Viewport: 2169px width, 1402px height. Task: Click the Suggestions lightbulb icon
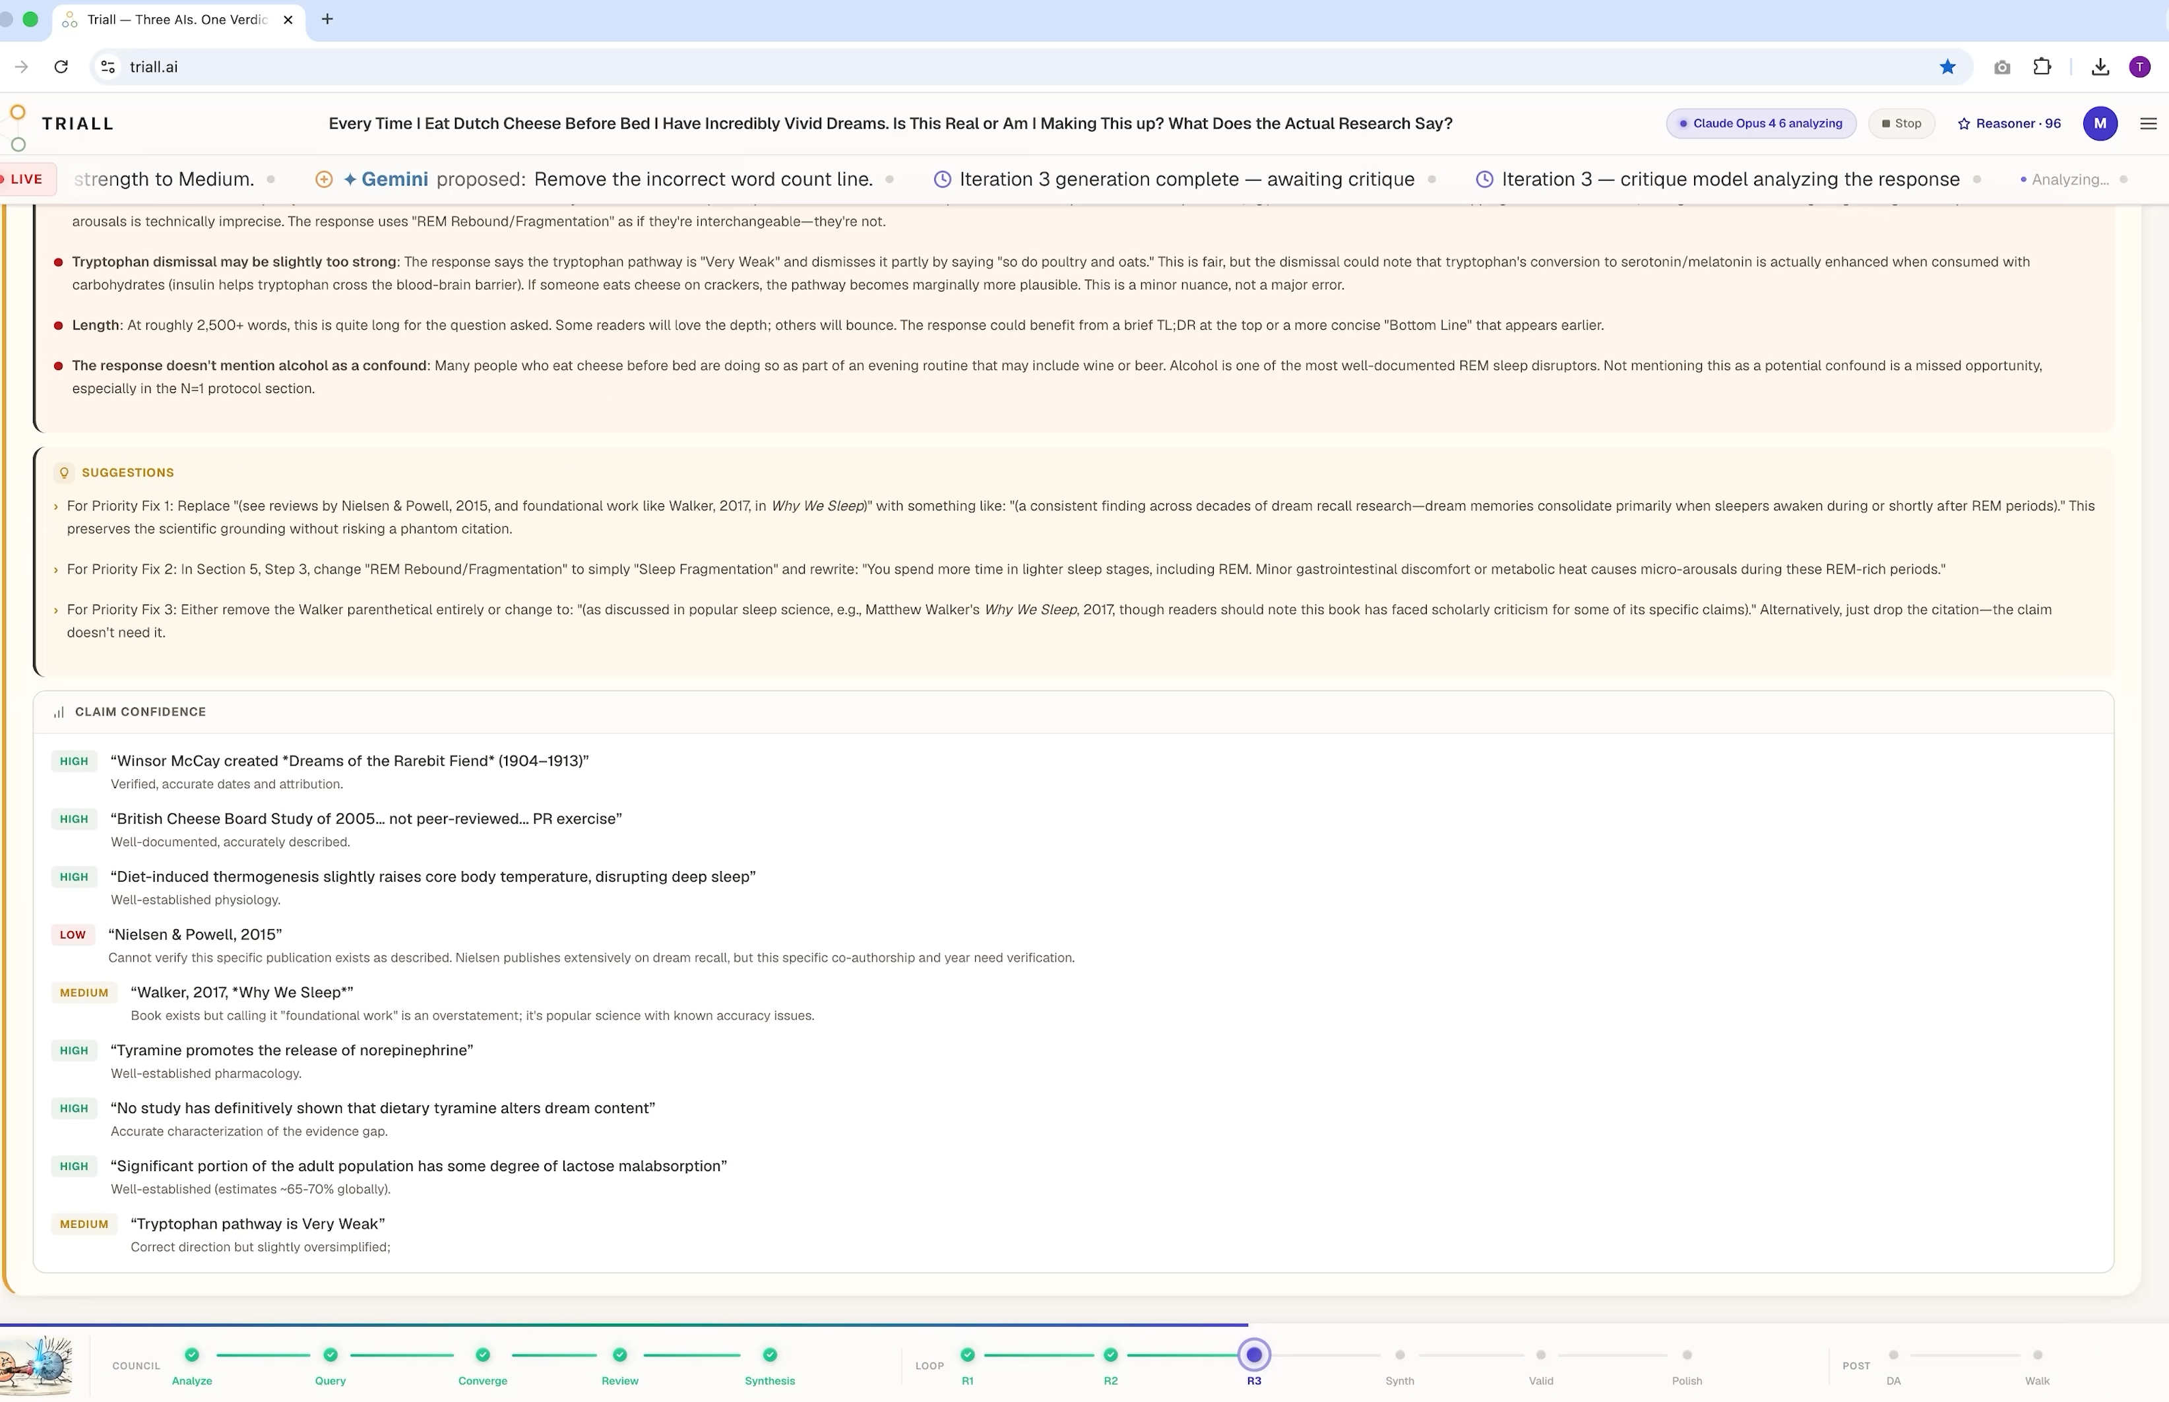click(64, 472)
